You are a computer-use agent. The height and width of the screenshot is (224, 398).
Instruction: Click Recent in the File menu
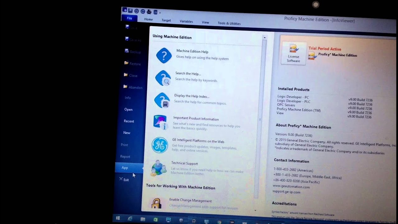click(129, 121)
